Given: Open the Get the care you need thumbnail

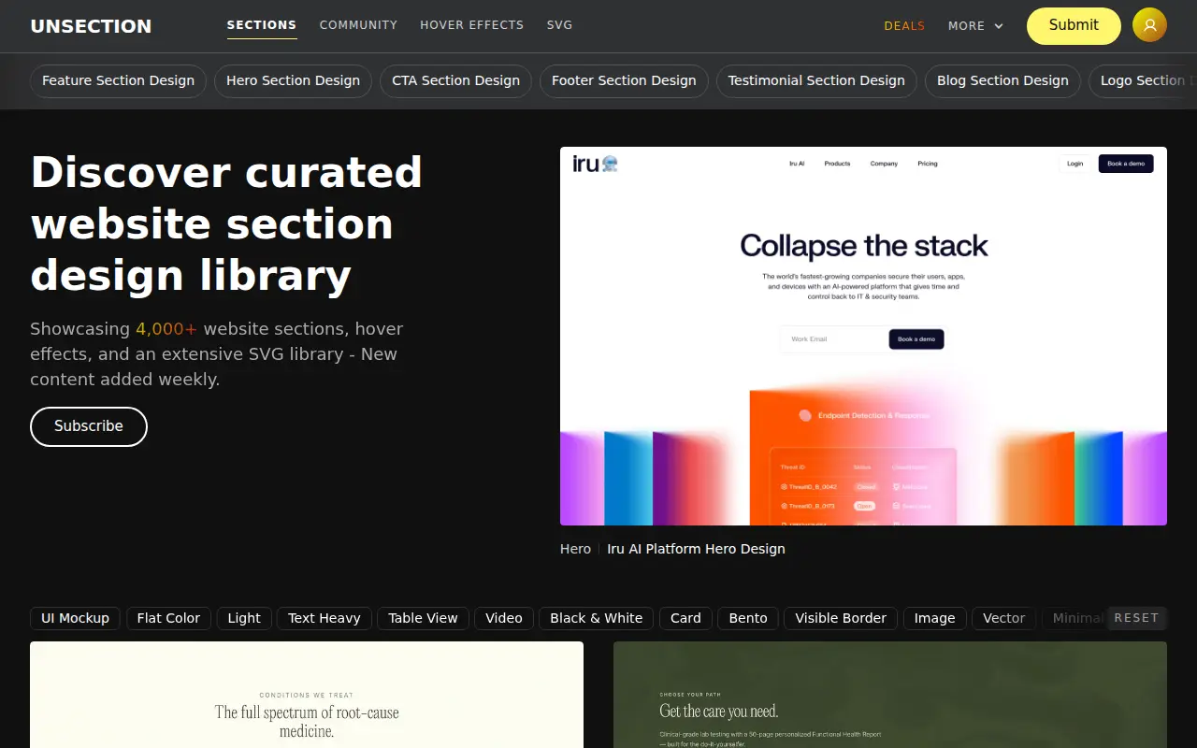Looking at the screenshot, I should 890,695.
